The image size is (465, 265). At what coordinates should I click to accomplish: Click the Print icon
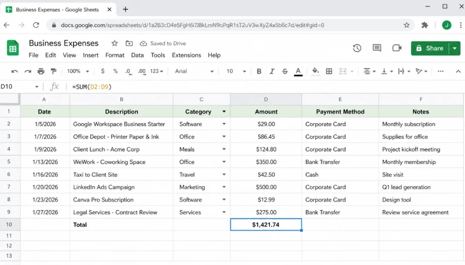point(41,71)
